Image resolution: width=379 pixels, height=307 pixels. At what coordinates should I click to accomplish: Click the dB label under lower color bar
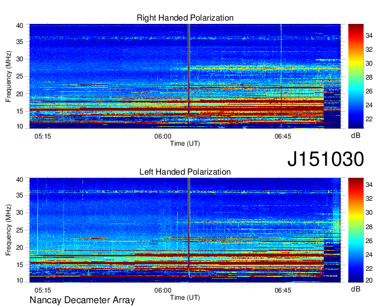pyautogui.click(x=356, y=289)
